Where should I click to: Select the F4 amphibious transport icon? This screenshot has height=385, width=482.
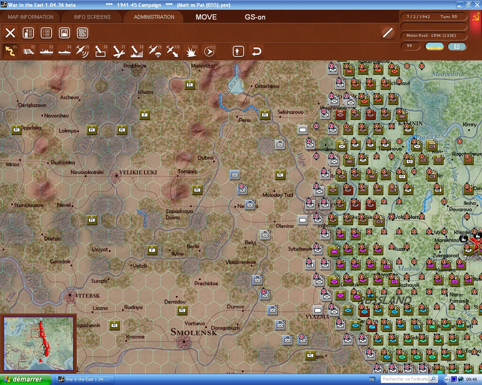[x=64, y=51]
